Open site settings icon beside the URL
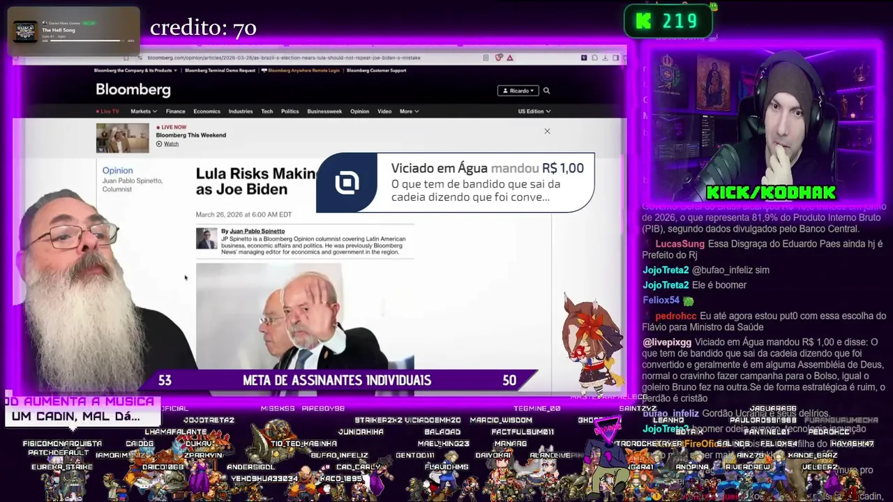 (x=140, y=58)
